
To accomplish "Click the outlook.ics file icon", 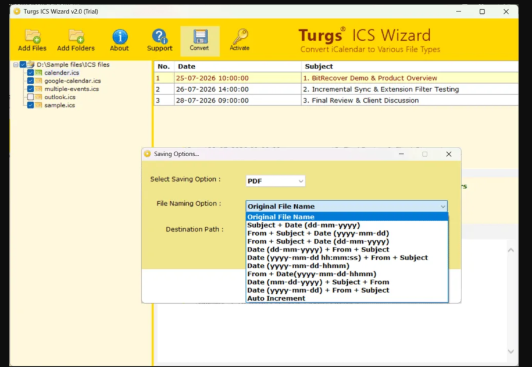I will [x=38, y=97].
